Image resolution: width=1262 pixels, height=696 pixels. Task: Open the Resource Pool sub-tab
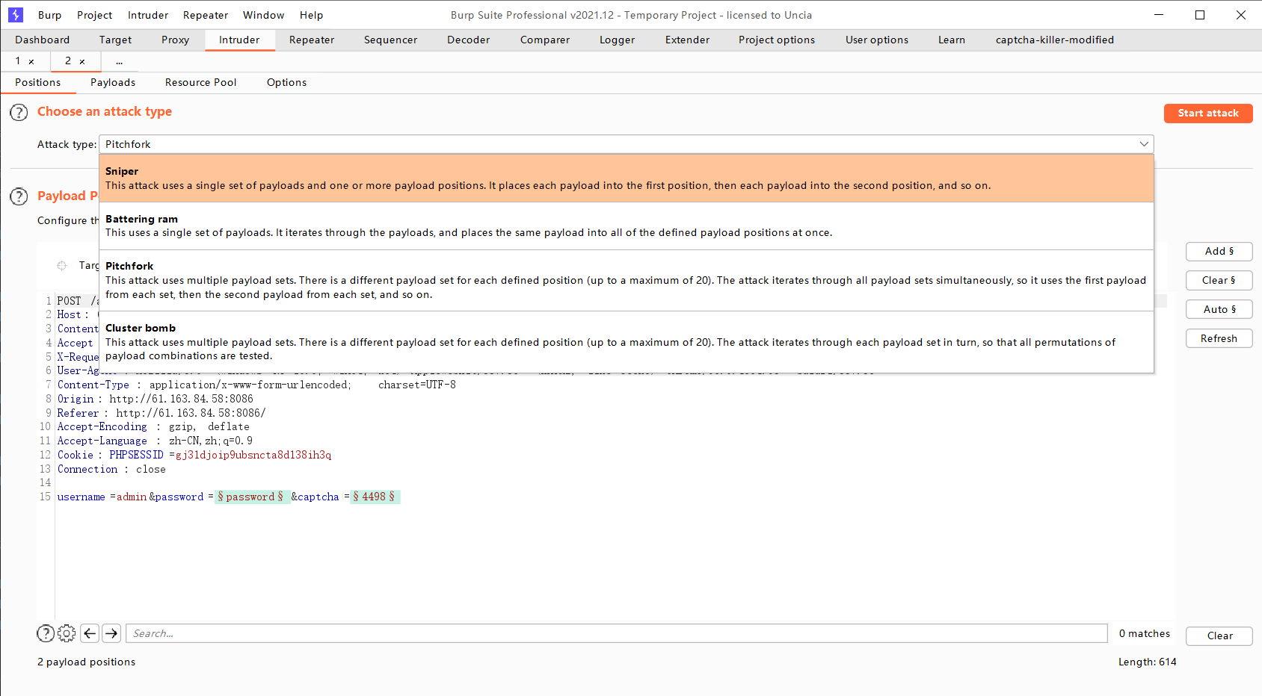pos(201,82)
